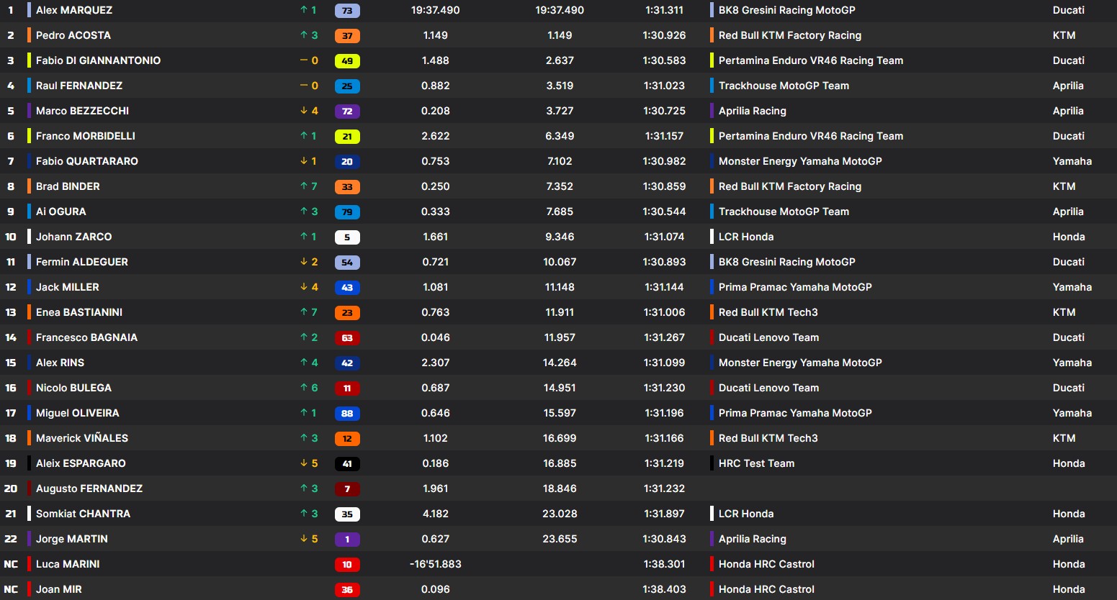Open Fabio Di Giannantonio's rider entry
Viewport: 1117px width, 600px height.
click(98, 60)
